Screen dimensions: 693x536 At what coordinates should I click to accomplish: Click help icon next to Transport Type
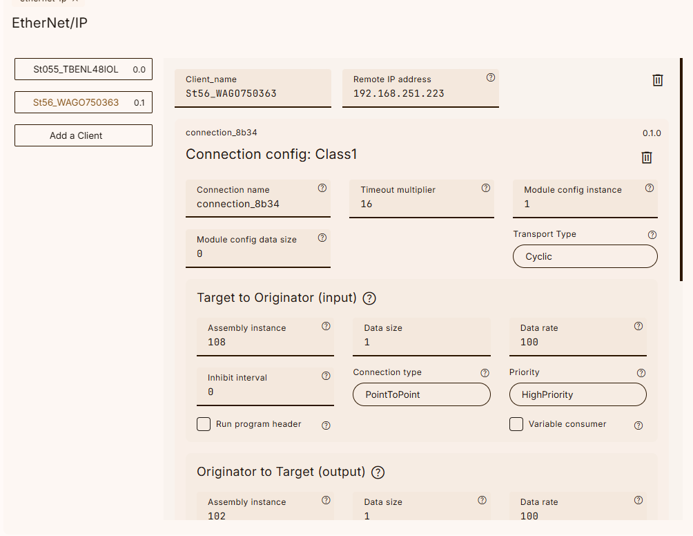pos(652,235)
